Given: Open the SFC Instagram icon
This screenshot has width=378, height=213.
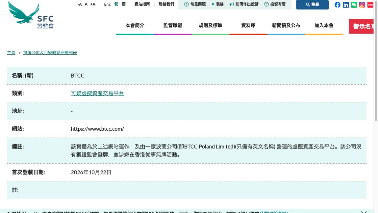Looking at the screenshot, I should click(362, 4).
